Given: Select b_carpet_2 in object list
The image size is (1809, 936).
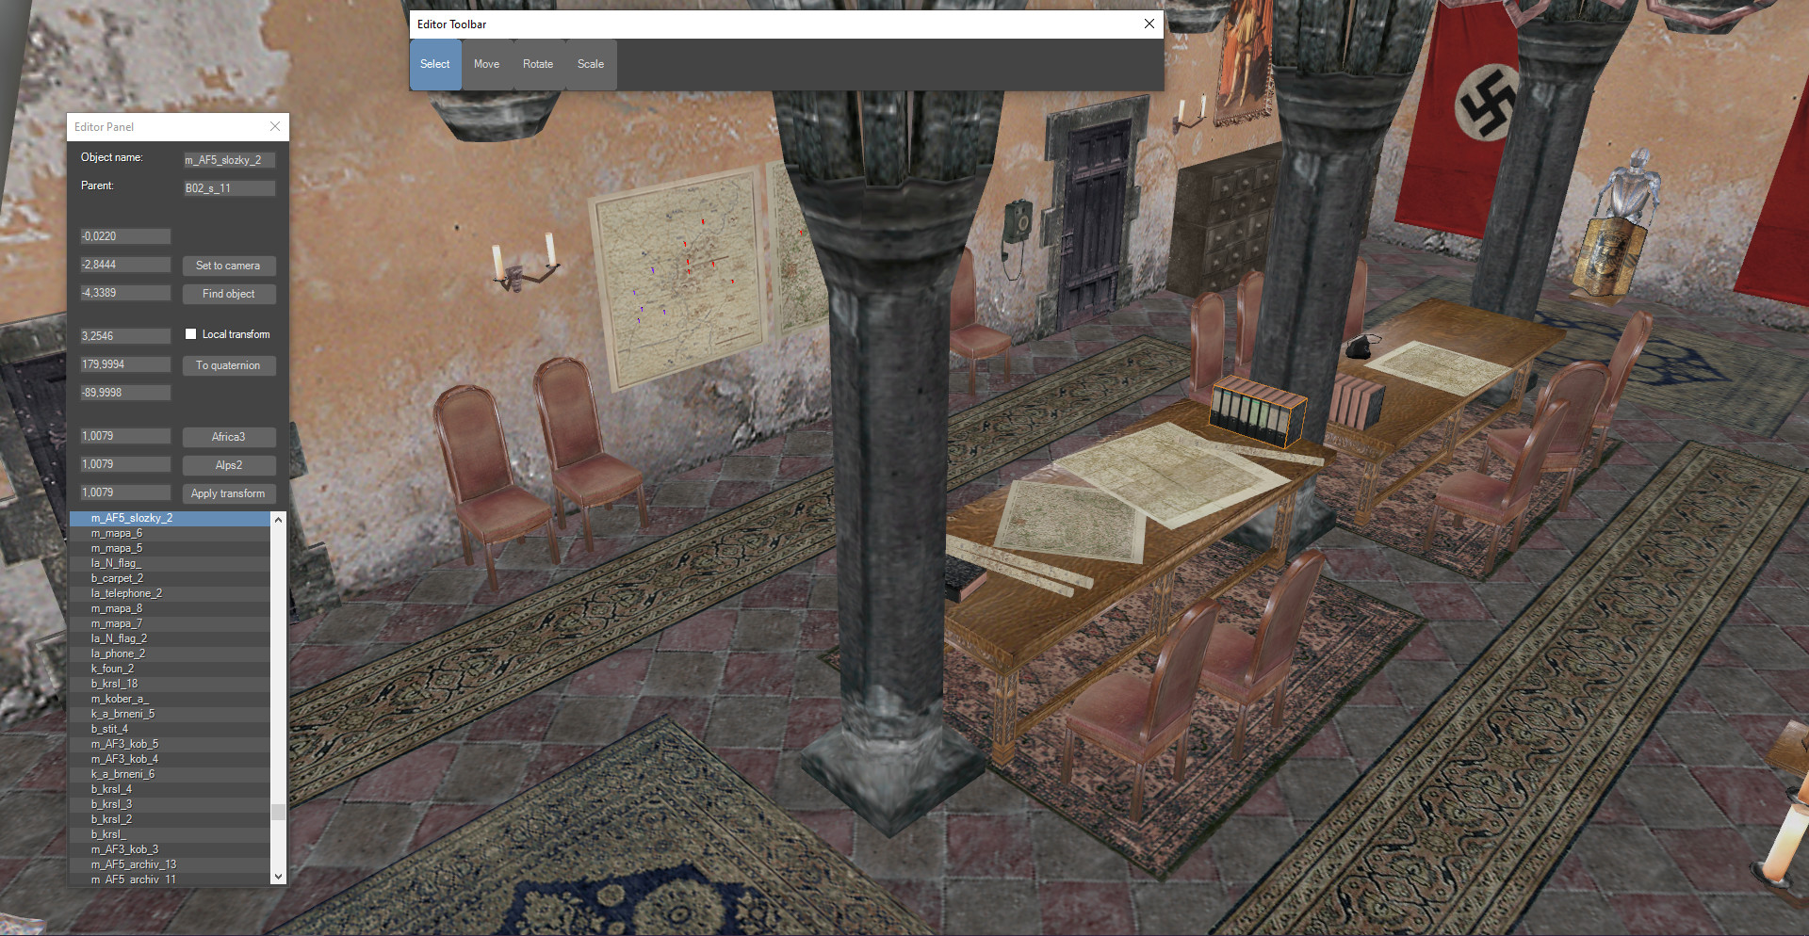Looking at the screenshot, I should click(171, 578).
